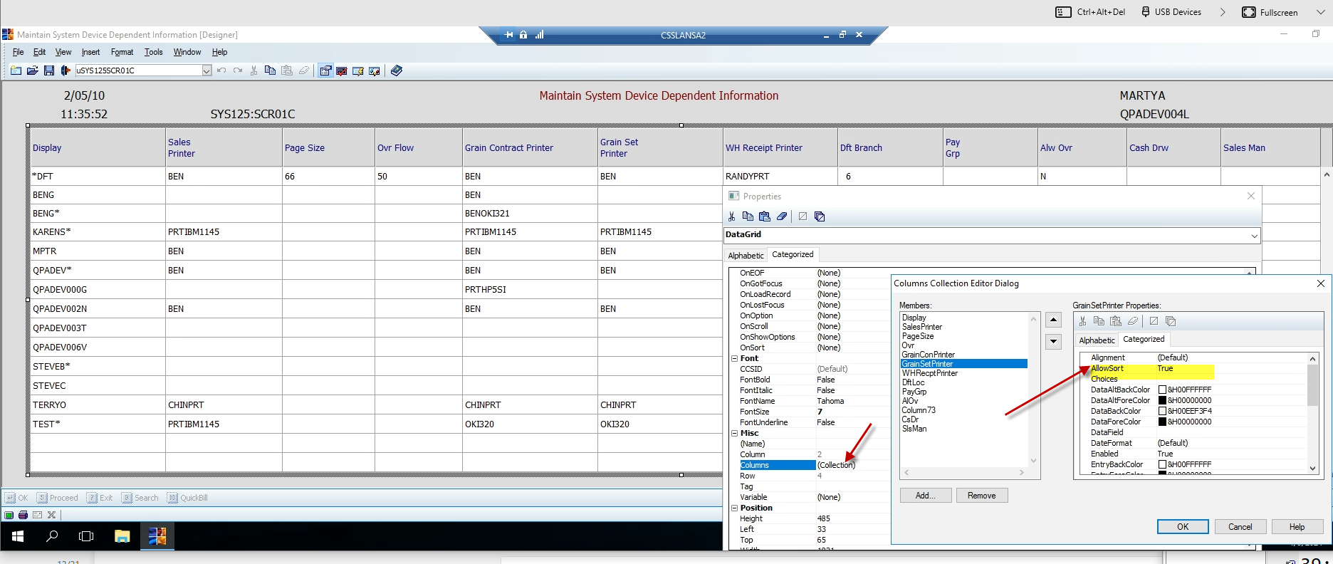
Task: Open the uSYS125SCR01C screen name dropdown
Action: (207, 70)
